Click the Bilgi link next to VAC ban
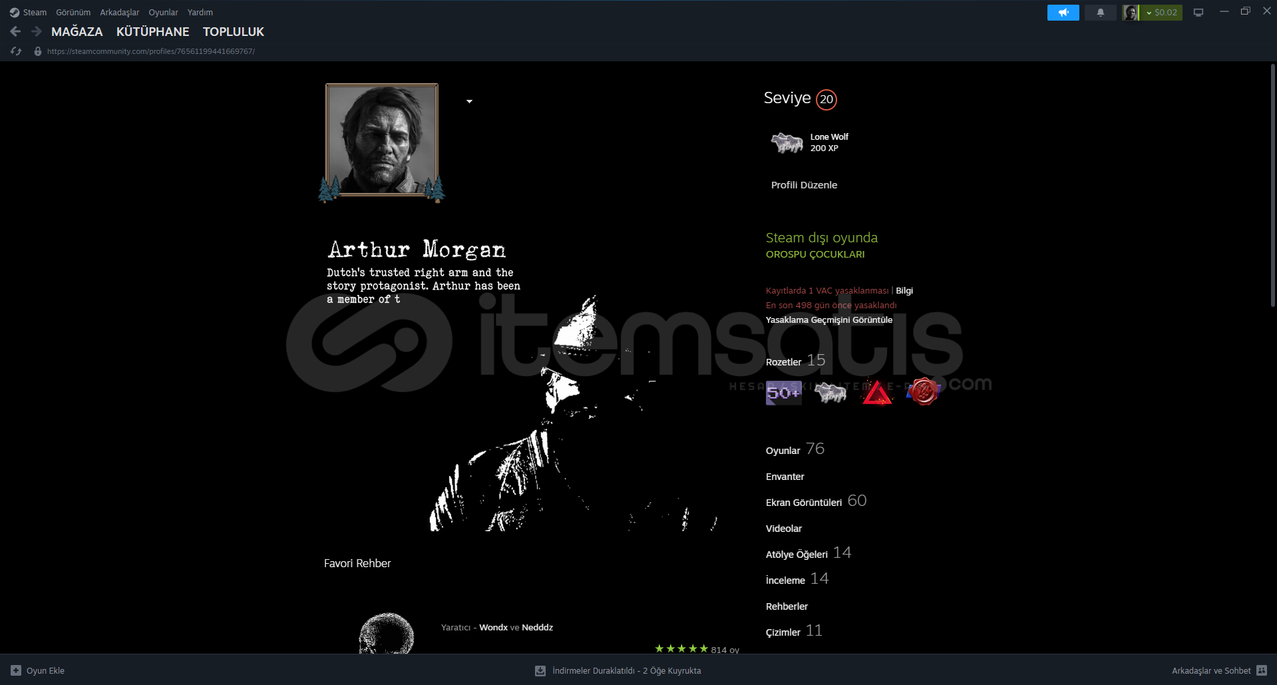 pos(904,291)
